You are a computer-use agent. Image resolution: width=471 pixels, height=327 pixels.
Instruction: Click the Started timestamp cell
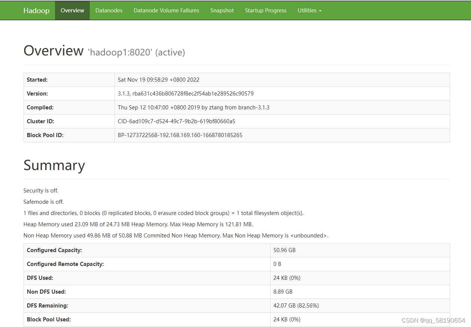[158, 79]
